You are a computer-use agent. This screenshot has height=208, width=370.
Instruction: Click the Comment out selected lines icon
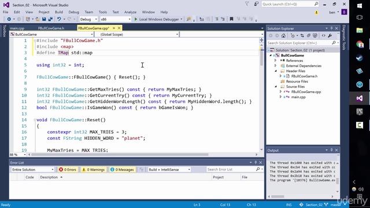[216, 19]
